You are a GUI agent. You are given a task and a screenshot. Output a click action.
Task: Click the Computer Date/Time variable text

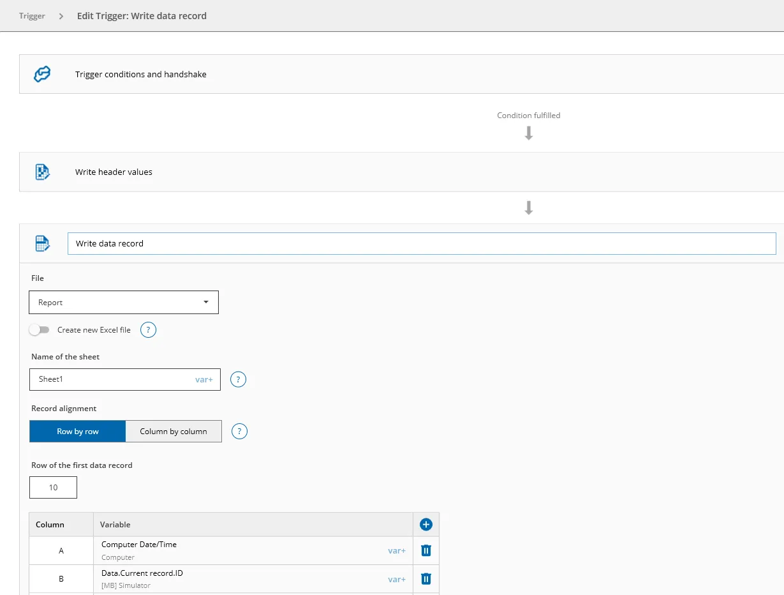pyautogui.click(x=139, y=545)
